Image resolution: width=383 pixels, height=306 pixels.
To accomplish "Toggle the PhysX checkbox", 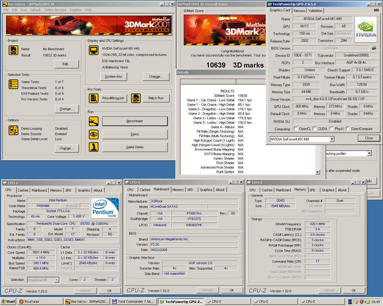I will point(331,129).
